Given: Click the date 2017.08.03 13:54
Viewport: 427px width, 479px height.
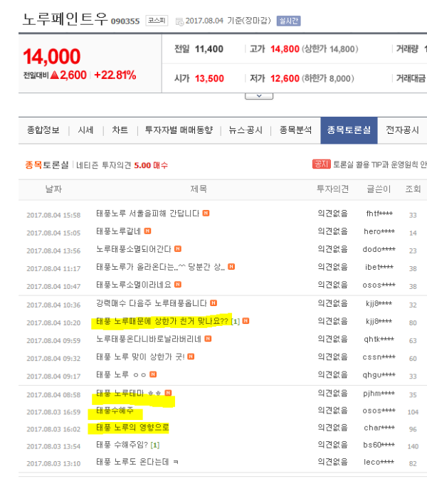Looking at the screenshot, I should [53, 446].
